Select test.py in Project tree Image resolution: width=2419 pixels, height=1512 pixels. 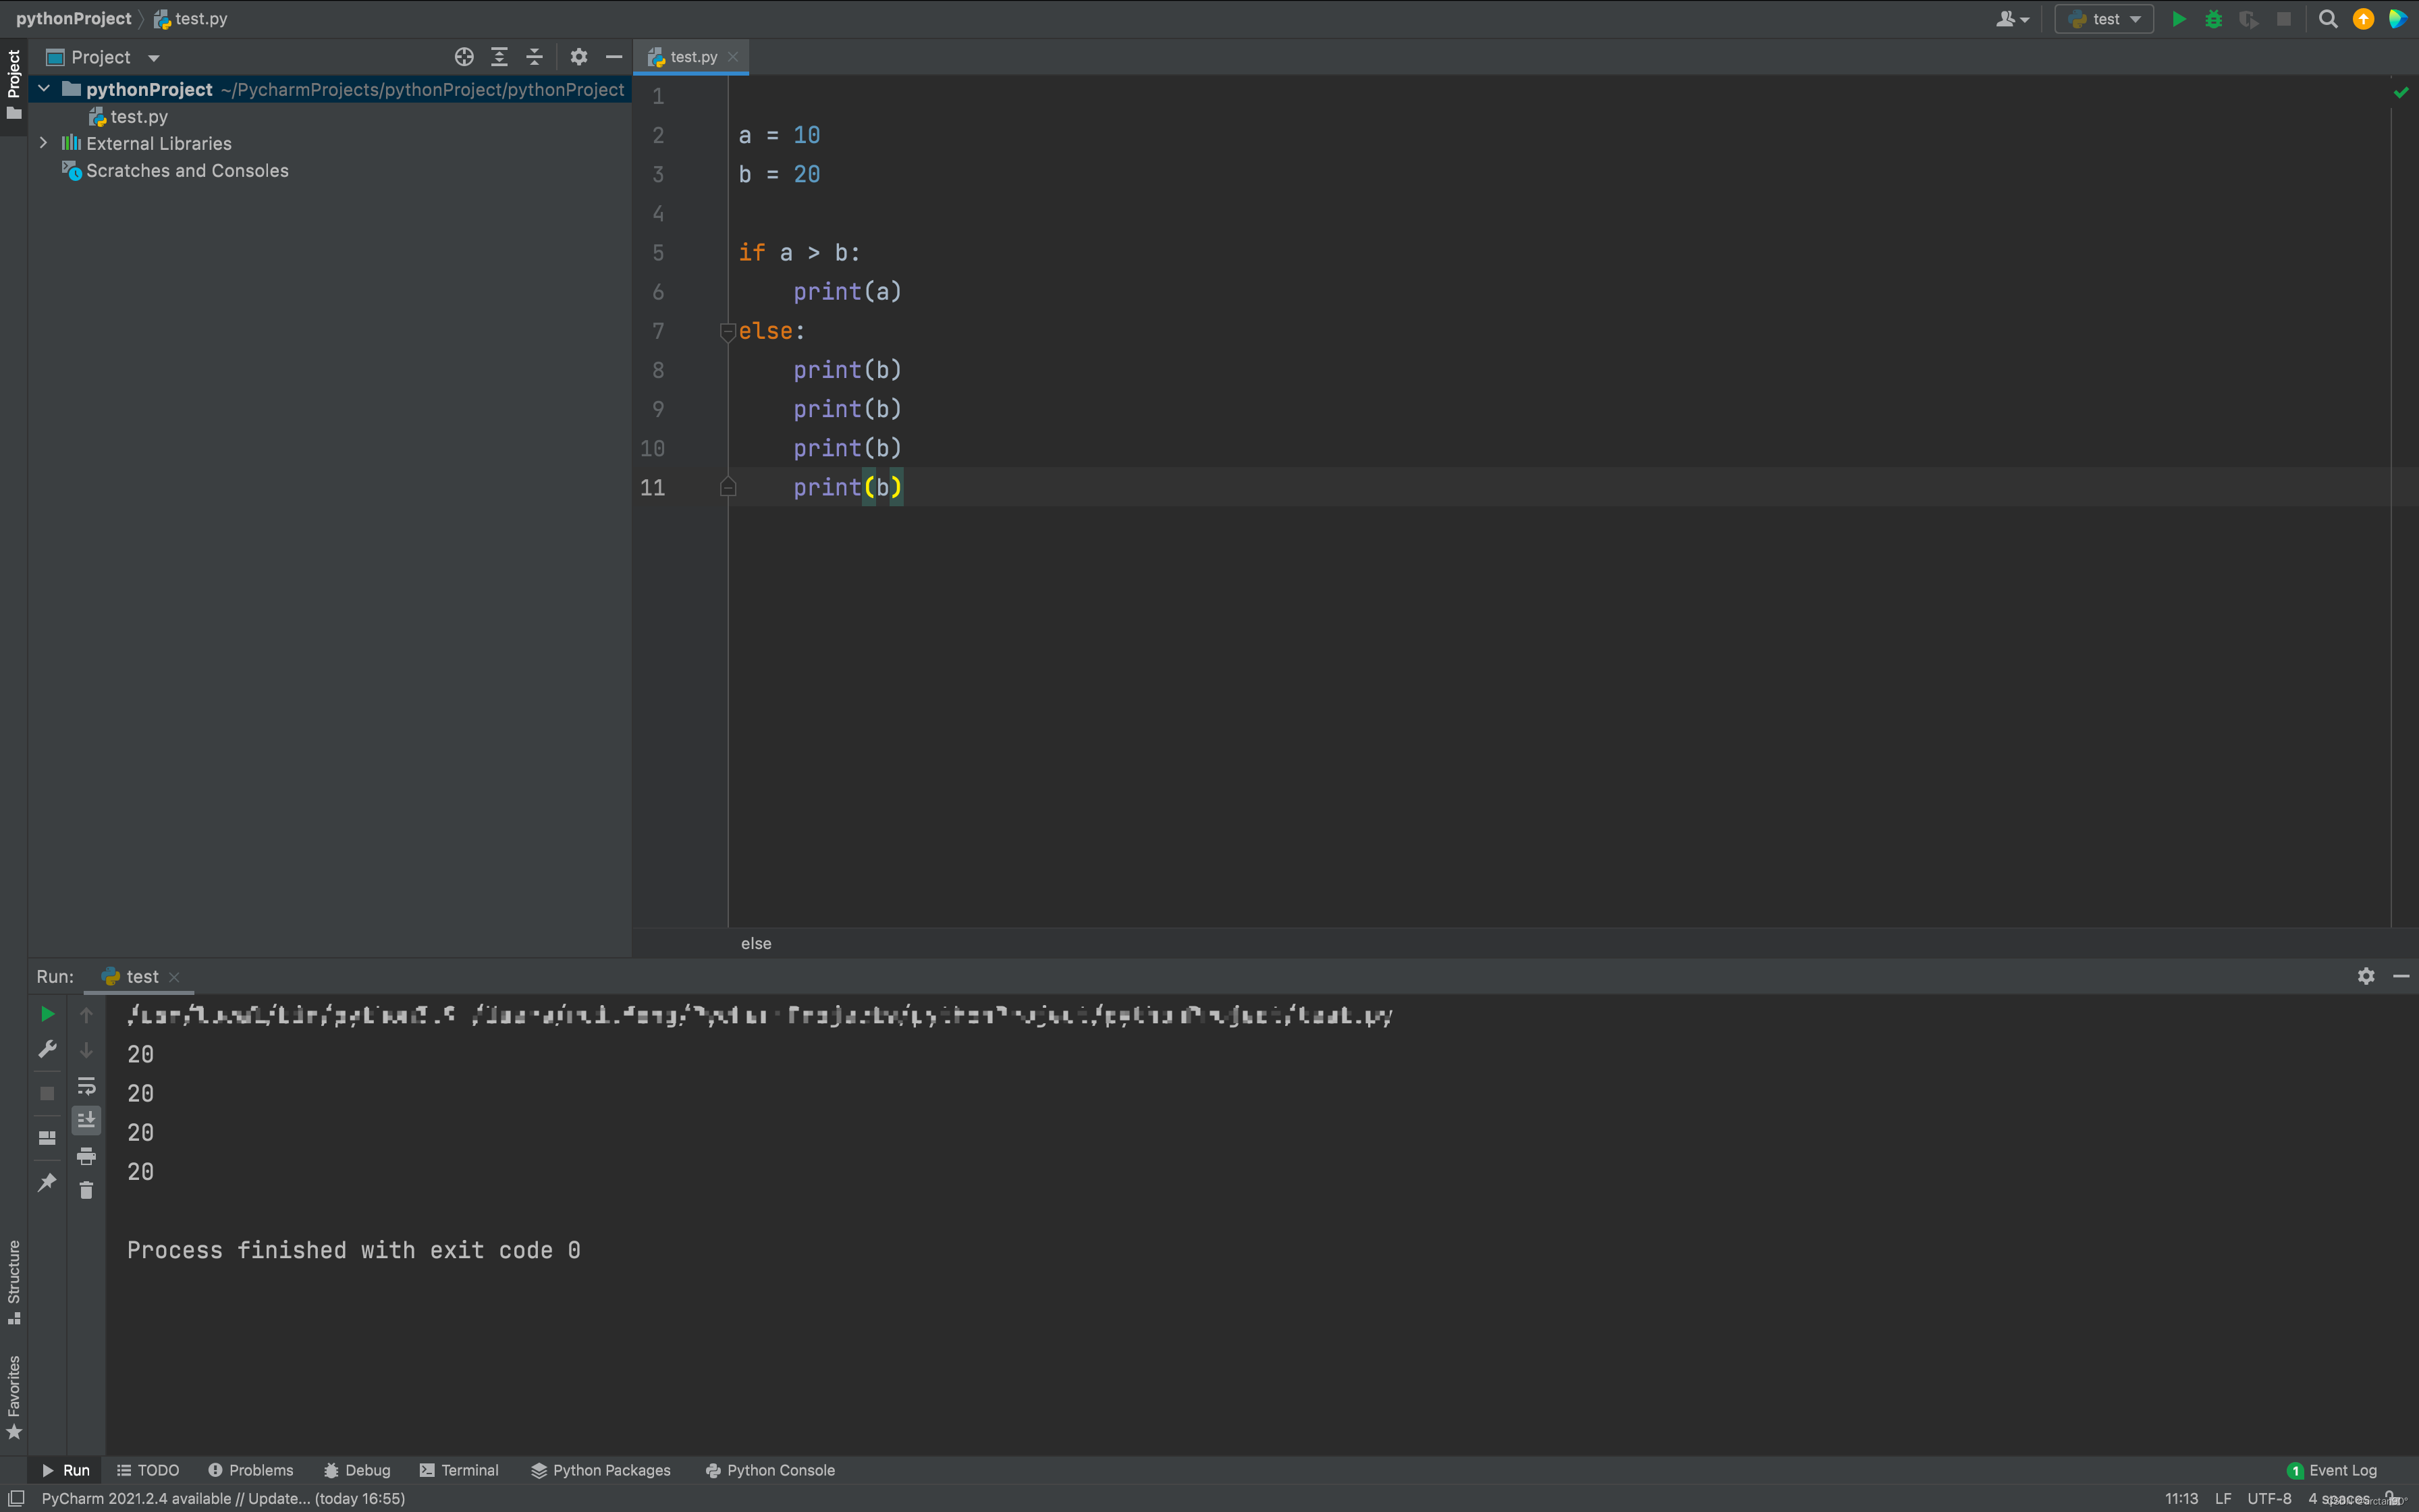click(138, 117)
